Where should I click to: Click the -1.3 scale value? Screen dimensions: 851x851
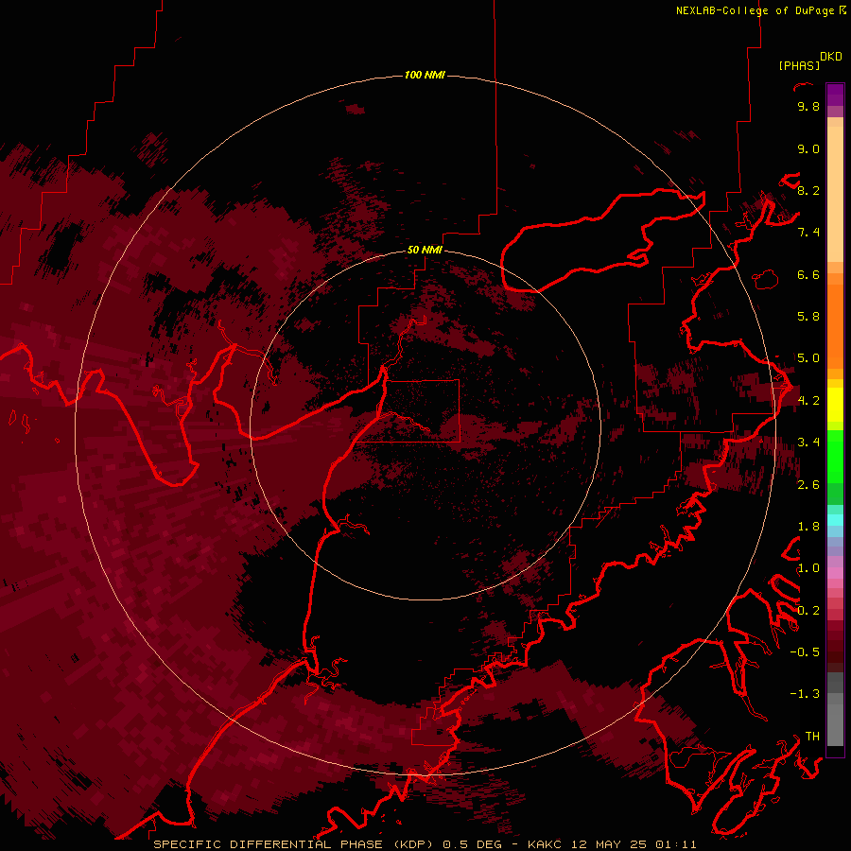tap(805, 694)
